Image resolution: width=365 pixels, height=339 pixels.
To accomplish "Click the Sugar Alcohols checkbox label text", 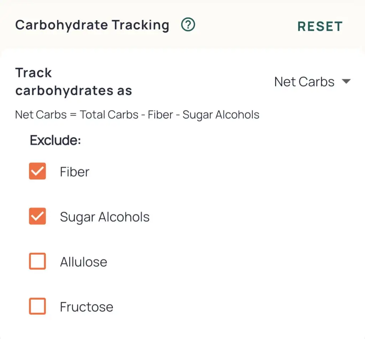I will pos(104,217).
